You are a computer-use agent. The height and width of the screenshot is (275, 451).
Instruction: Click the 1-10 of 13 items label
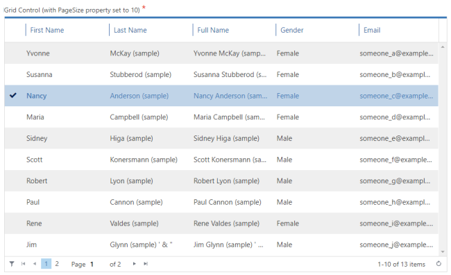pos(401,264)
